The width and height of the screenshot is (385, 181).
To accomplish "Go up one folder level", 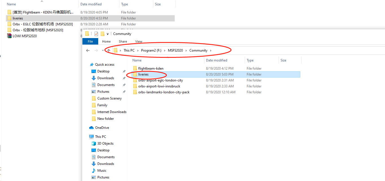I will click(x=109, y=50).
